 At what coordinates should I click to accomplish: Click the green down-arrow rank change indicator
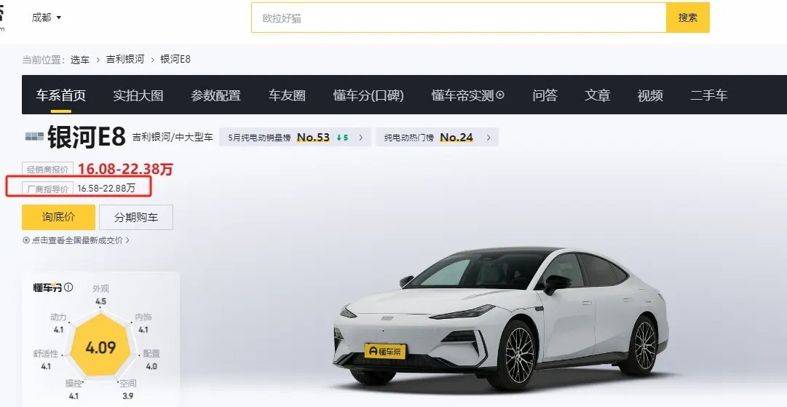342,138
